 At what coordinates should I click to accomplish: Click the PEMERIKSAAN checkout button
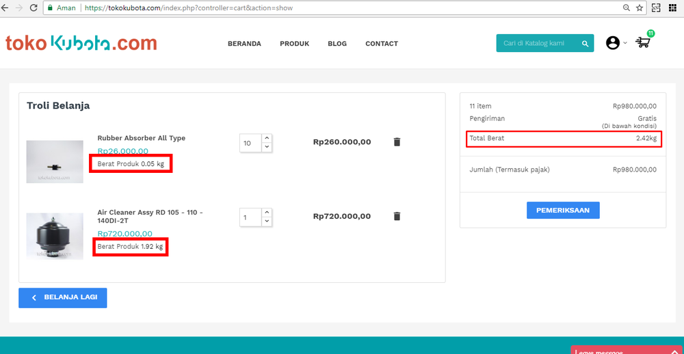tap(563, 210)
